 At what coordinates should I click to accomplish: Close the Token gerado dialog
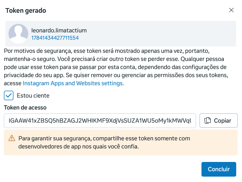(231, 10)
